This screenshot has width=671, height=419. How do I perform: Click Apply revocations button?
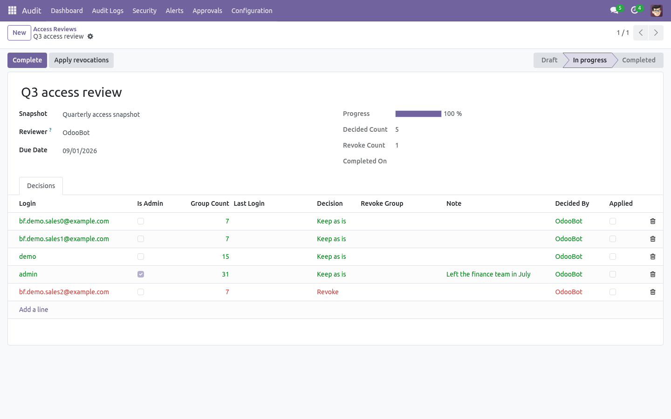coord(82,60)
